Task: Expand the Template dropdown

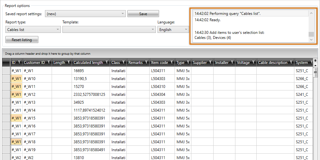Action: coord(153,29)
